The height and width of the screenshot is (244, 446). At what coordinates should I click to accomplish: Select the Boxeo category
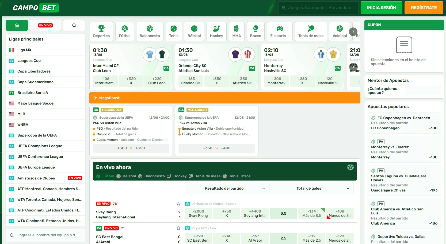coord(256,31)
